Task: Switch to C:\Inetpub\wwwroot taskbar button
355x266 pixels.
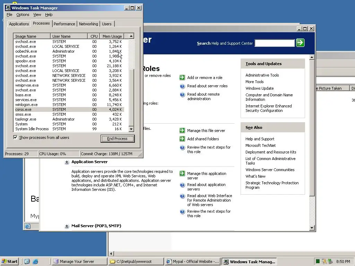Action: click(136, 261)
